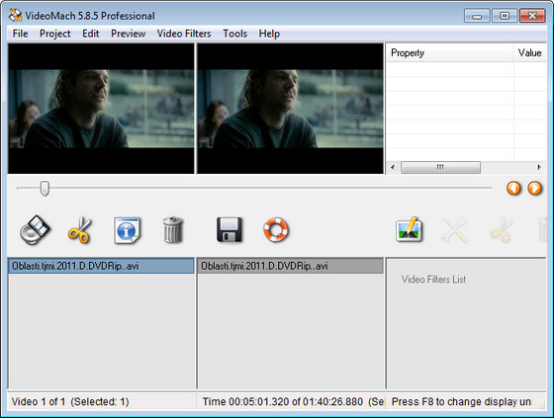Click the yellow scissors cut icon
This screenshot has width=554, height=418.
pos(80,230)
